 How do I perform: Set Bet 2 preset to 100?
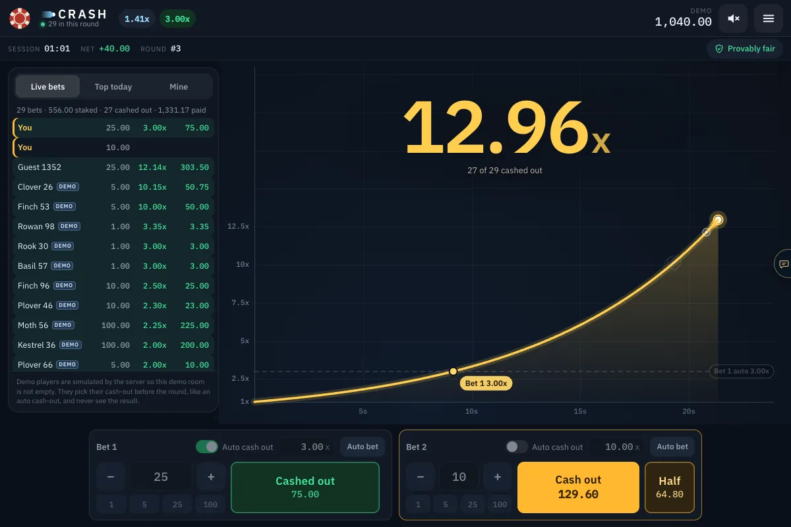point(500,505)
